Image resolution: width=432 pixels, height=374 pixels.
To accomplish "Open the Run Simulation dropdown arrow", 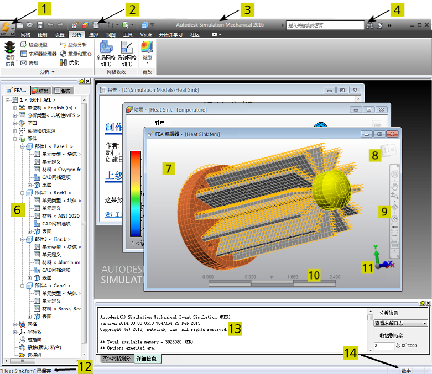I will point(17,61).
